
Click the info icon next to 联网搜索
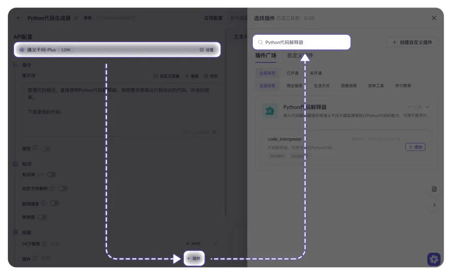point(43,203)
